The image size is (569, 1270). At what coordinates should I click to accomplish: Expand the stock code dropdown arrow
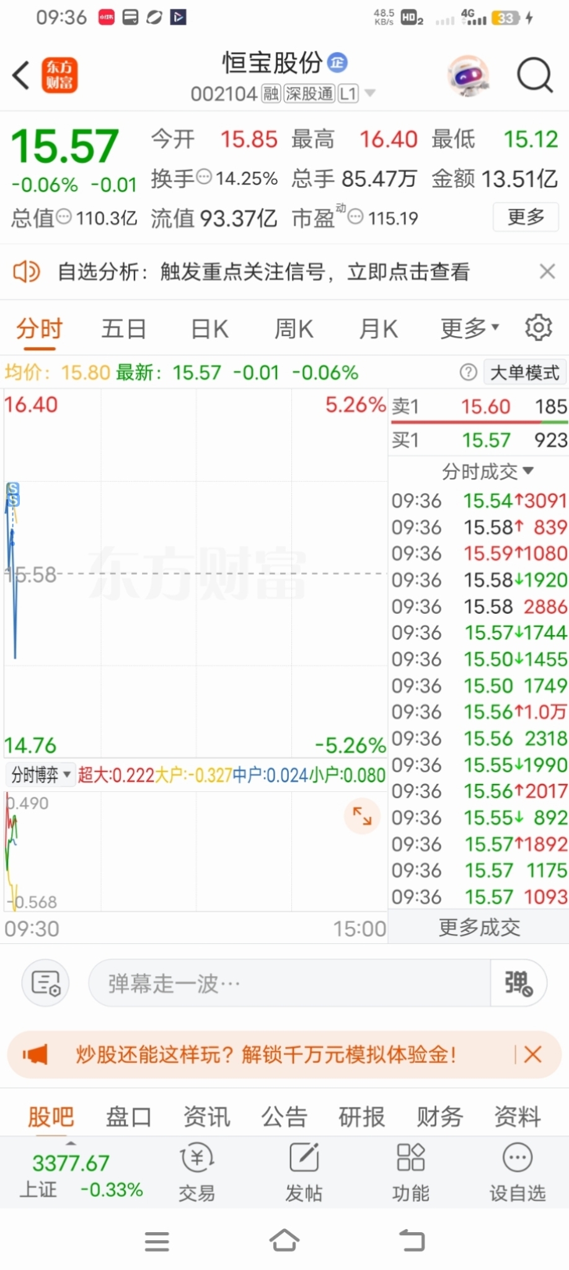[370, 94]
